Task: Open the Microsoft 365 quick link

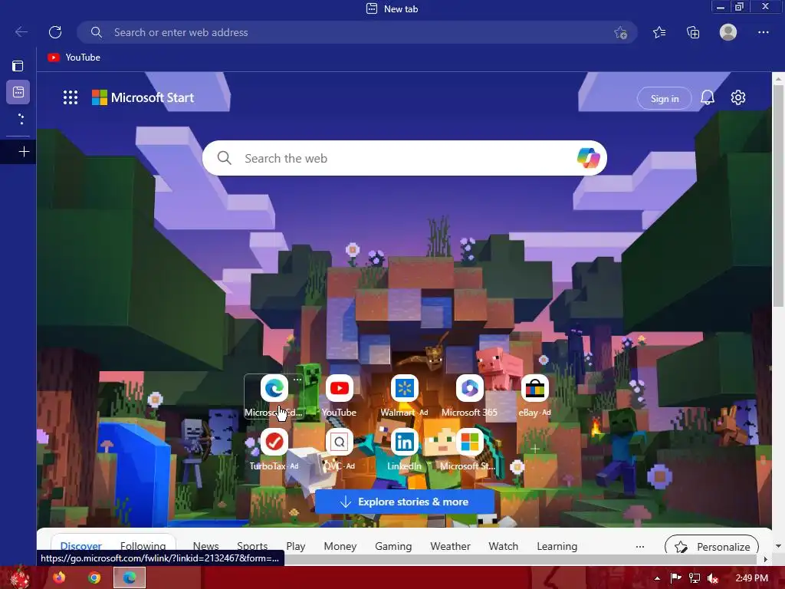Action: pyautogui.click(x=469, y=397)
